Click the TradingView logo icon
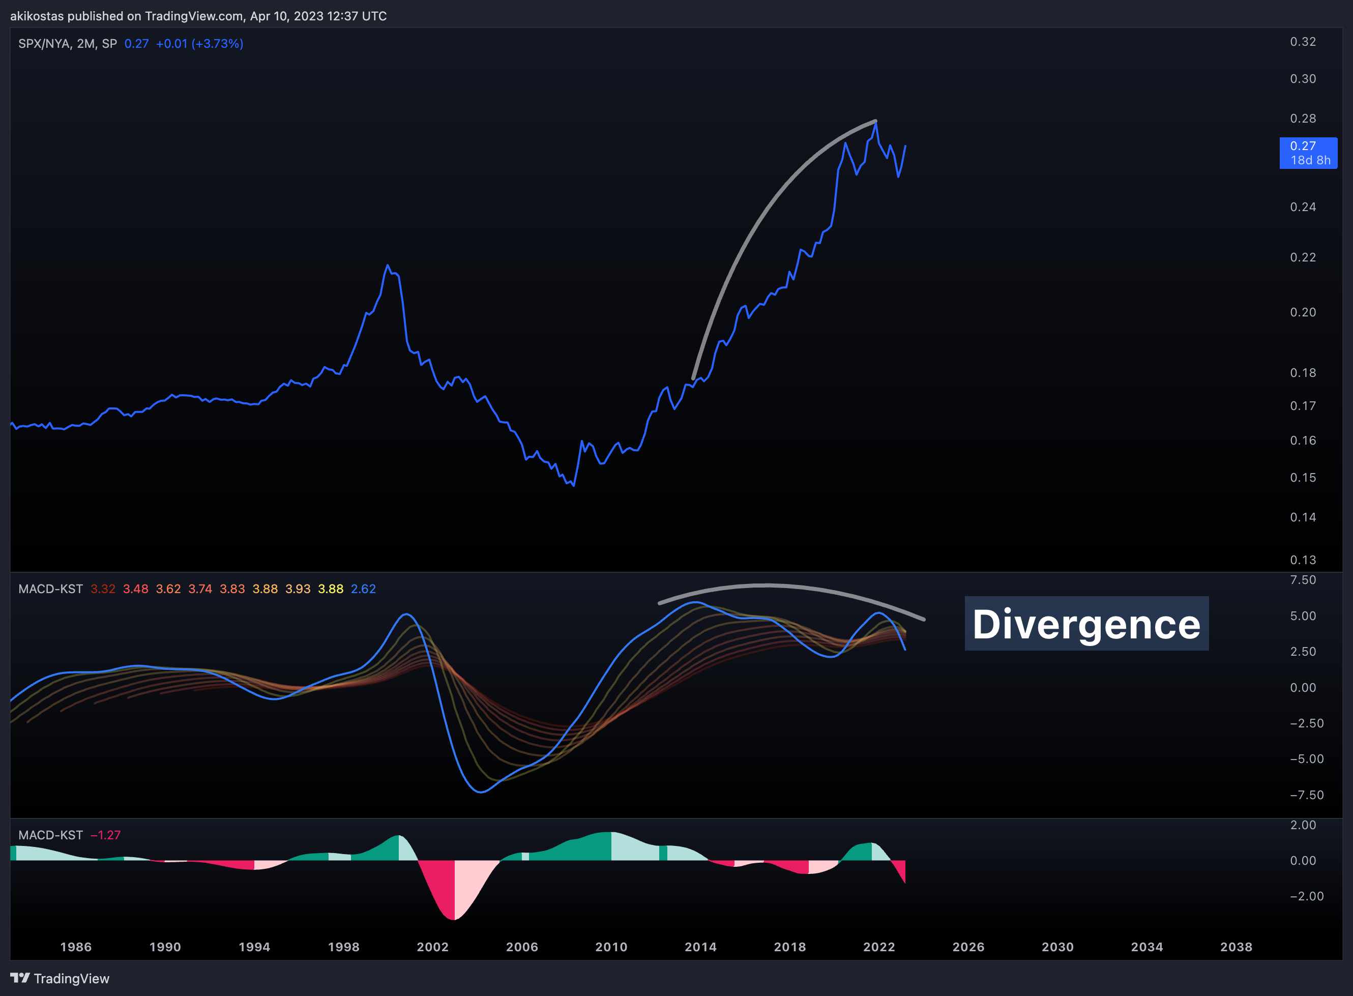This screenshot has width=1353, height=996. tap(20, 978)
